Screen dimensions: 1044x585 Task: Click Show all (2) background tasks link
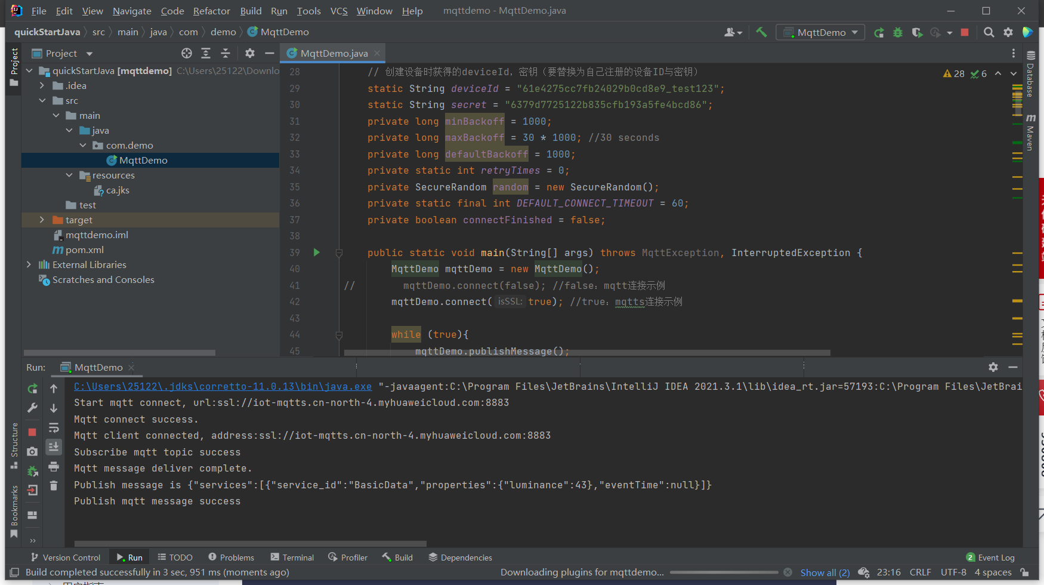tap(824, 572)
